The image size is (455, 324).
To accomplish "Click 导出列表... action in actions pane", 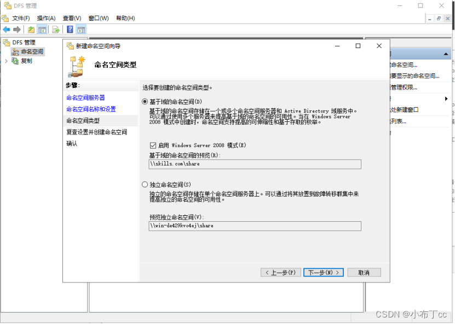I will [x=398, y=121].
